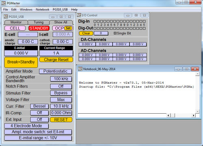Switch to the Tuning tab
Viewport: 203px width, 146px height.
click(x=39, y=22)
